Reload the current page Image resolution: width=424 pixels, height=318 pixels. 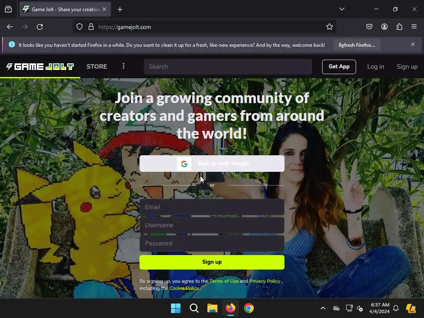click(x=40, y=27)
